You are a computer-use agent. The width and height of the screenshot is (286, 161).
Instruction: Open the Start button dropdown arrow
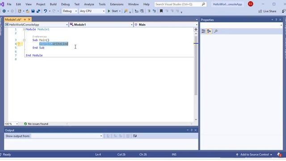tap(120, 11)
